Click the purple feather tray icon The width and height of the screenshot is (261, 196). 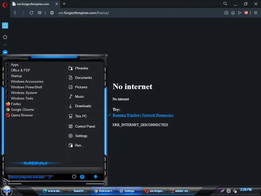[222, 191]
